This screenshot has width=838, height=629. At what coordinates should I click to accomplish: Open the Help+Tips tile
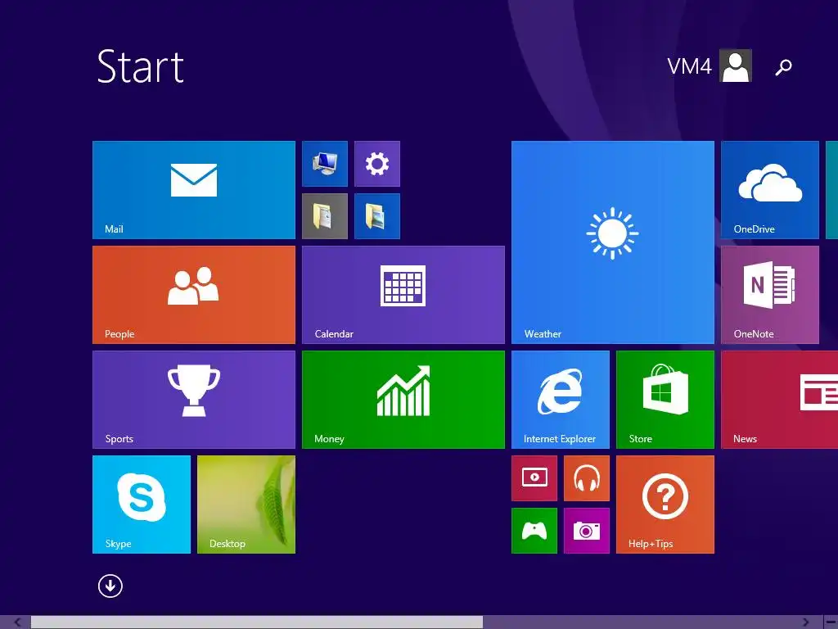(665, 505)
